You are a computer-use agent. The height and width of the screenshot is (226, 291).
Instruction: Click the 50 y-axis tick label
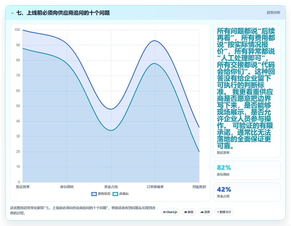point(18,106)
